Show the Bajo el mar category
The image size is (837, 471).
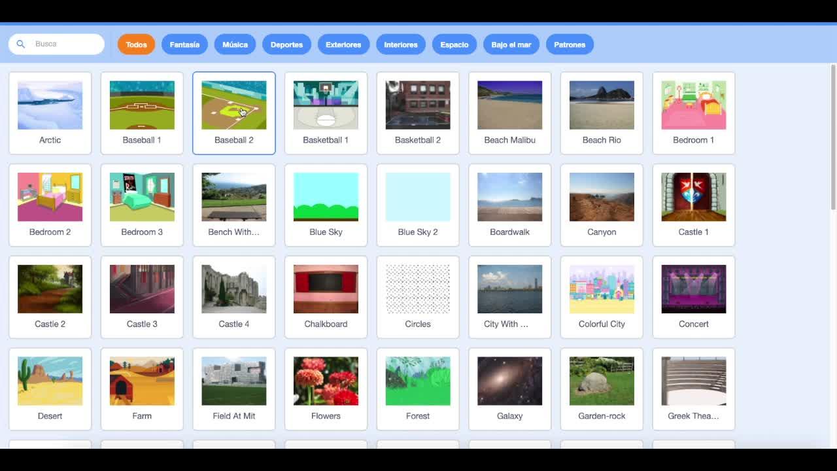tap(511, 44)
